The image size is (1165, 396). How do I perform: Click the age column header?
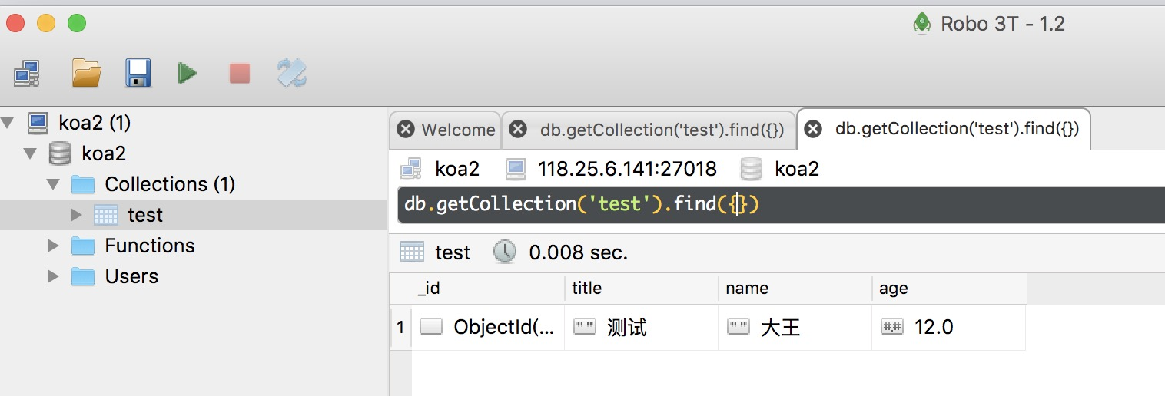point(893,289)
